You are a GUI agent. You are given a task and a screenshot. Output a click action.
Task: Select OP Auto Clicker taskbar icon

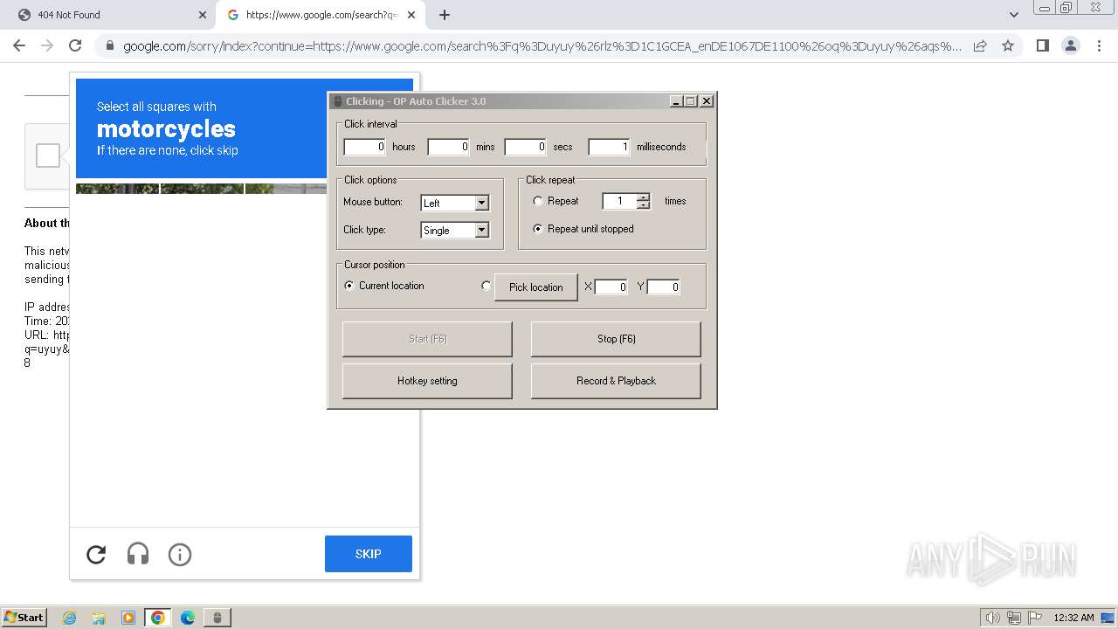coord(217,618)
